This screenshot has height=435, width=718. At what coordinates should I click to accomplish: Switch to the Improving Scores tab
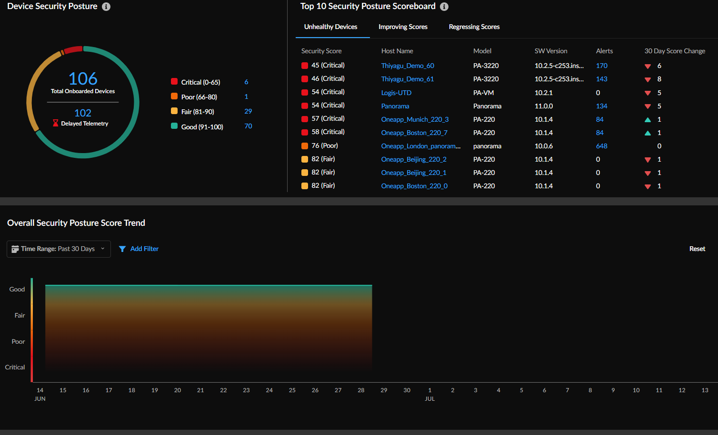403,27
